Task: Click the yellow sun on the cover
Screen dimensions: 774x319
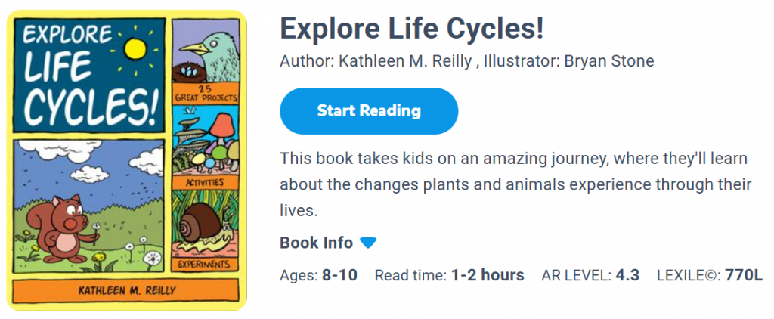Action: [135, 48]
